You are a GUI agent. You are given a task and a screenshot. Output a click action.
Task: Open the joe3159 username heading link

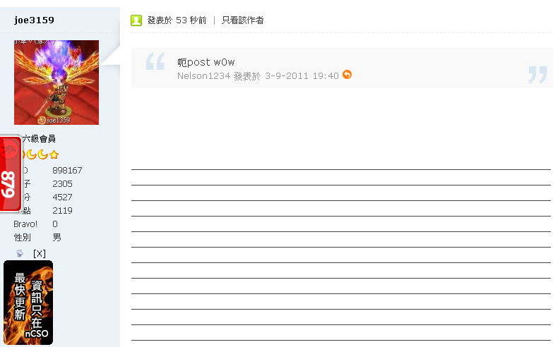(x=34, y=20)
